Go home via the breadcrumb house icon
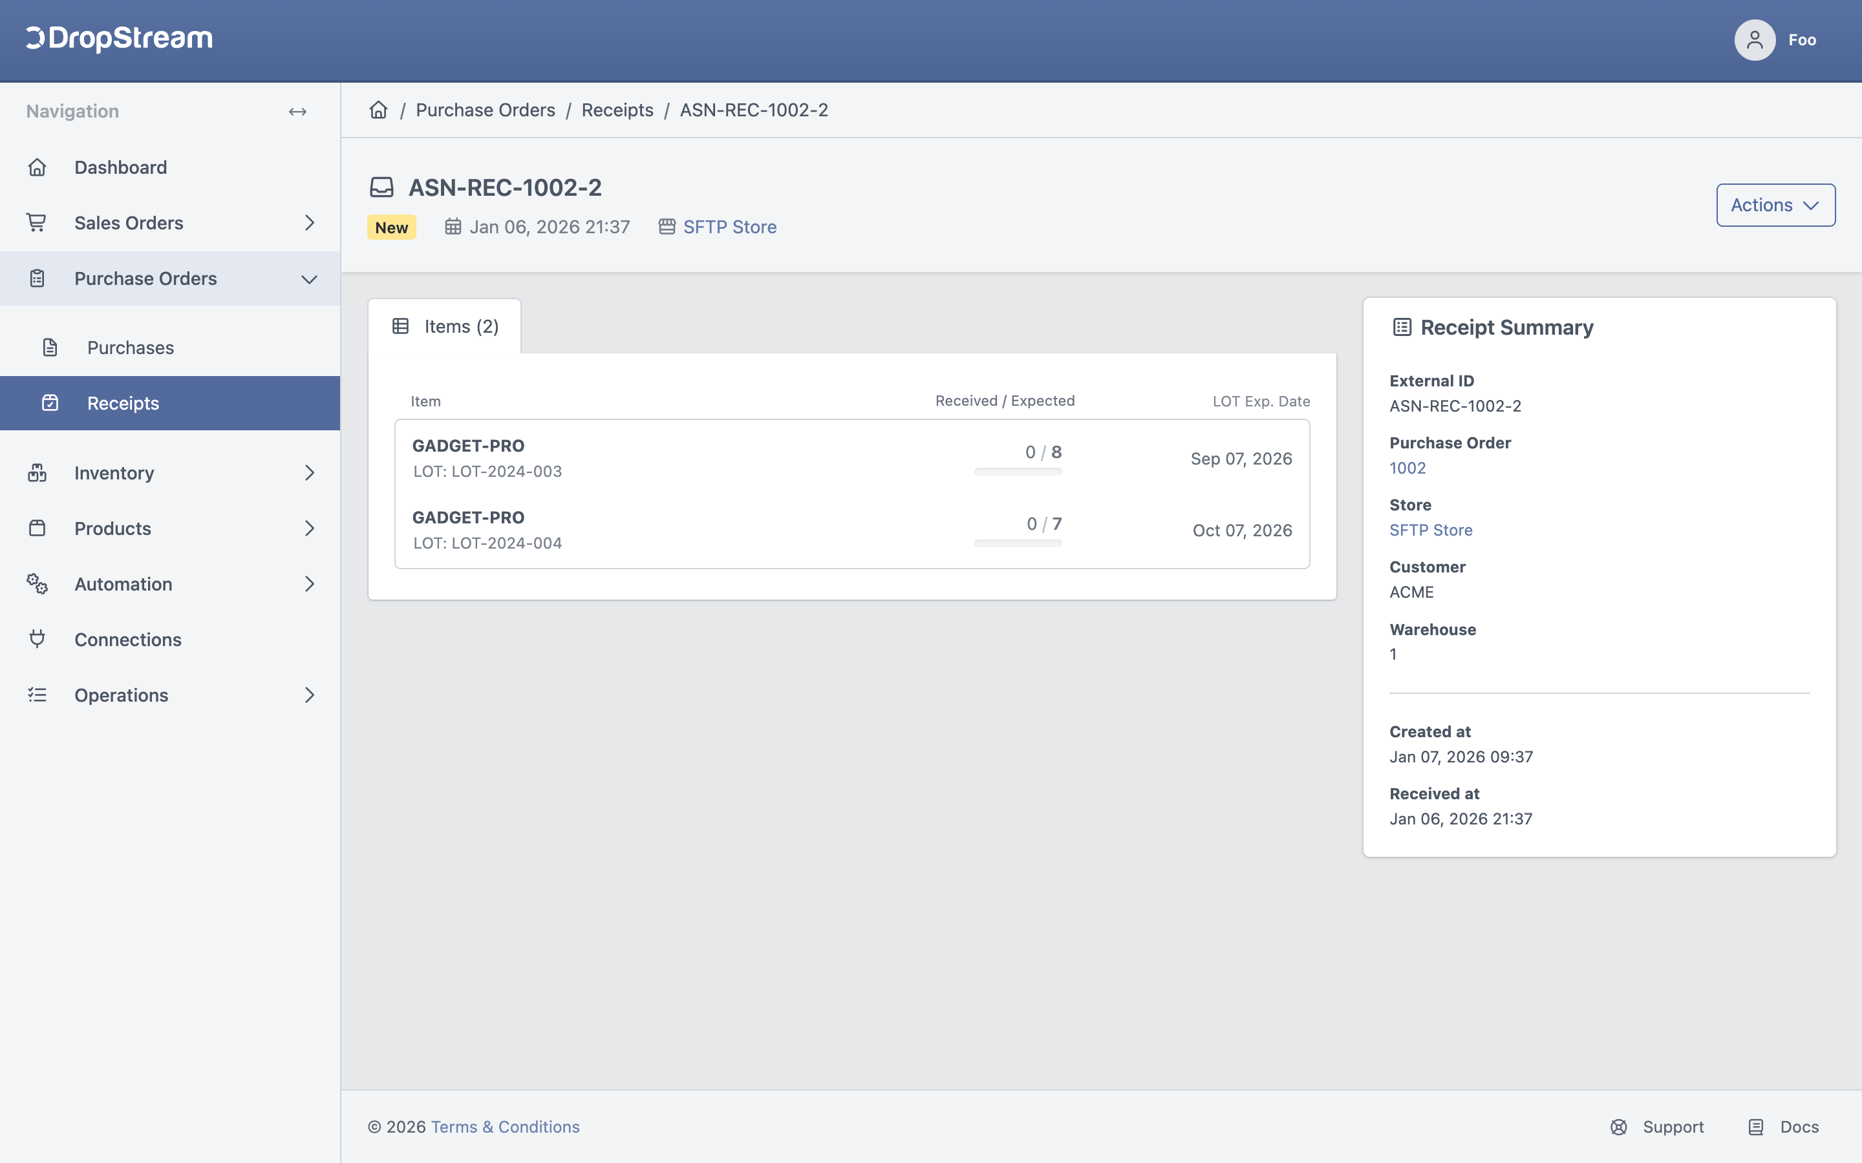 (x=379, y=110)
